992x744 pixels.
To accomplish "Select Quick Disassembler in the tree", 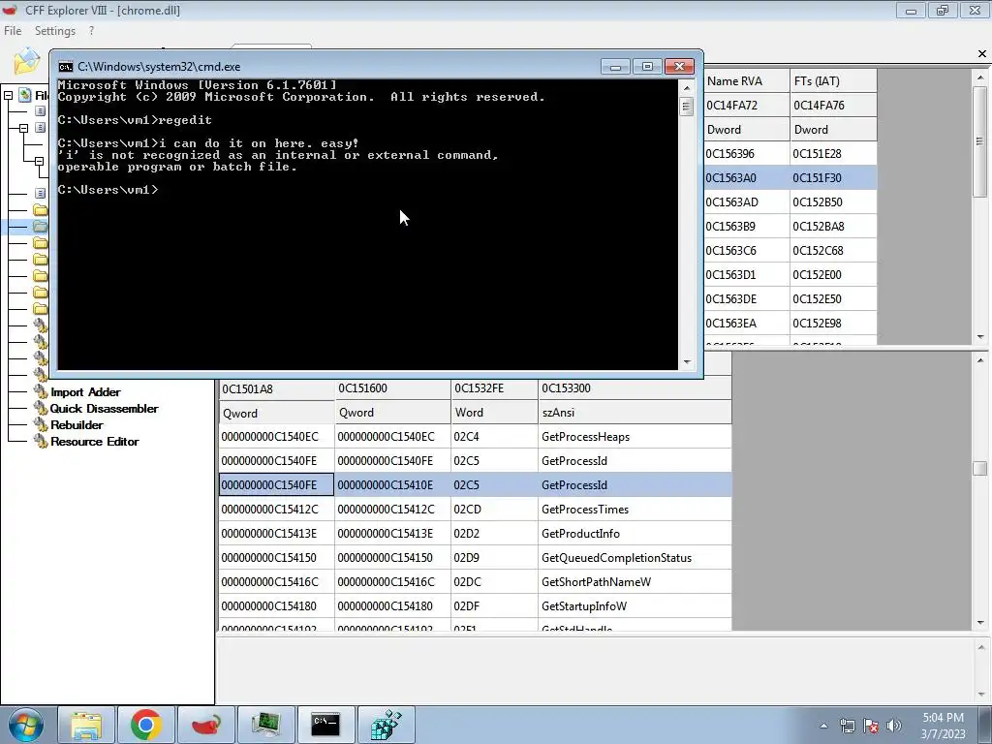I will [105, 409].
